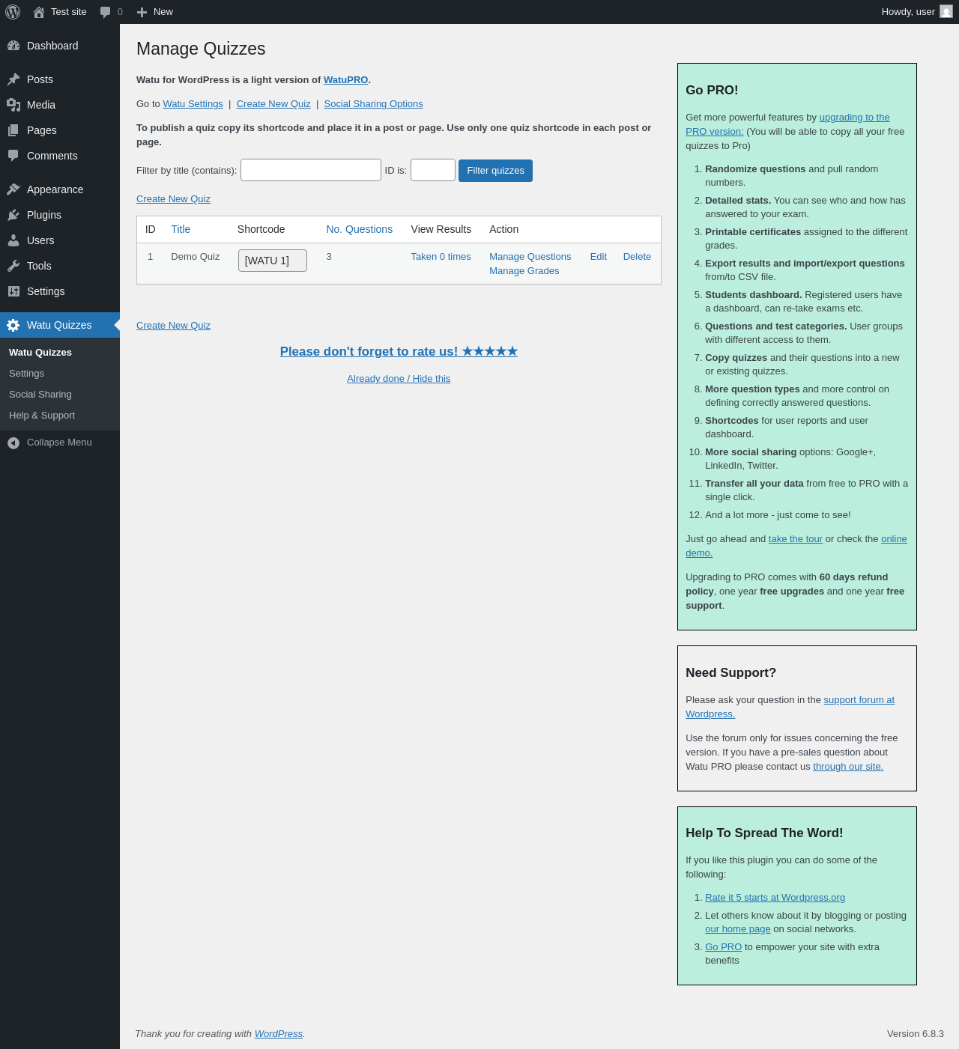Focus the ID is input field
This screenshot has width=959, height=1049.
[433, 170]
